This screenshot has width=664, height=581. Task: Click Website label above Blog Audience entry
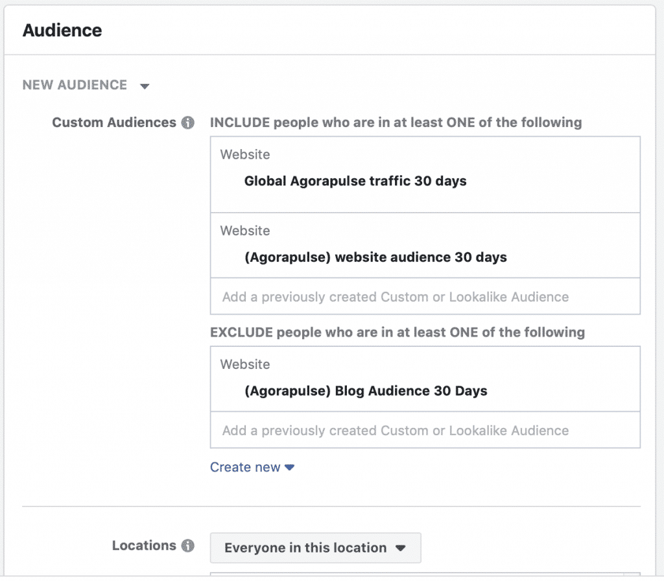pos(244,364)
